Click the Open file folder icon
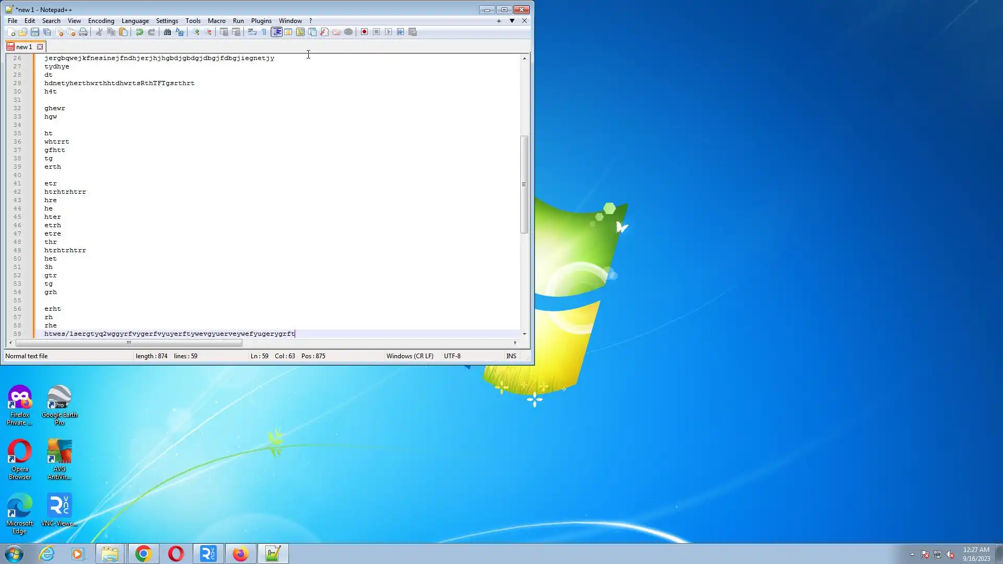 click(22, 32)
